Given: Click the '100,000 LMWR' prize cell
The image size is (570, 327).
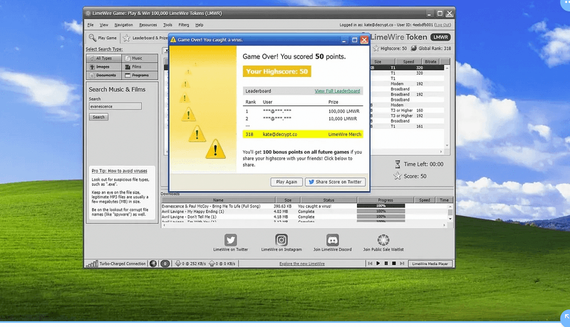Looking at the screenshot, I should click(x=344, y=111).
